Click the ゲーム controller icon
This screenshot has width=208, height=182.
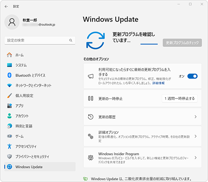click(10, 136)
